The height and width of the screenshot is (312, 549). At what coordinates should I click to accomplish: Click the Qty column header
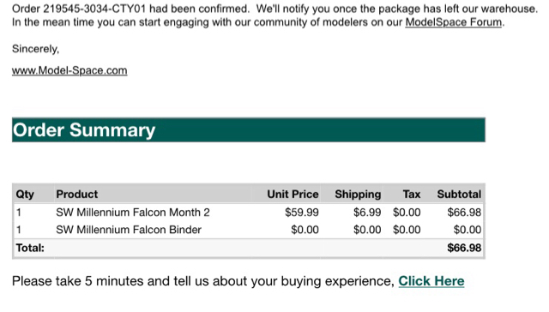[25, 194]
